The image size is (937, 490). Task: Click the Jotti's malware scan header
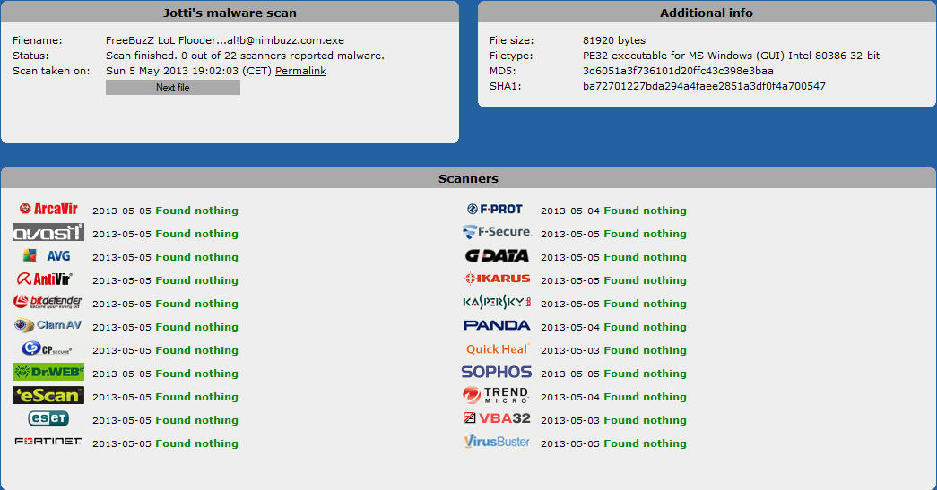pyautogui.click(x=230, y=13)
